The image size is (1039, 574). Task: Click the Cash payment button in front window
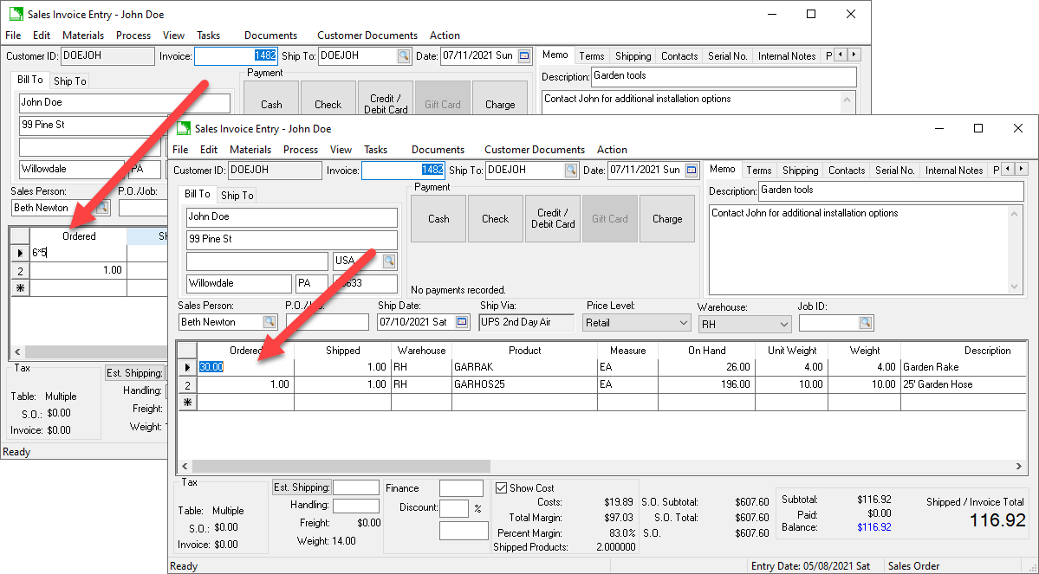(x=438, y=218)
